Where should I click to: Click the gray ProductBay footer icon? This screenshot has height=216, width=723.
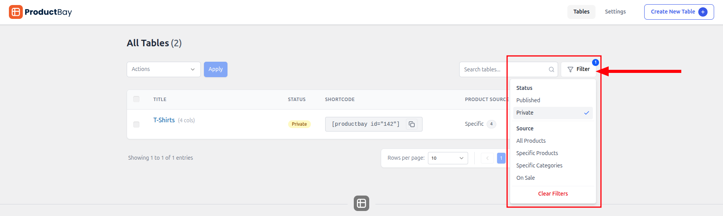pyautogui.click(x=361, y=203)
